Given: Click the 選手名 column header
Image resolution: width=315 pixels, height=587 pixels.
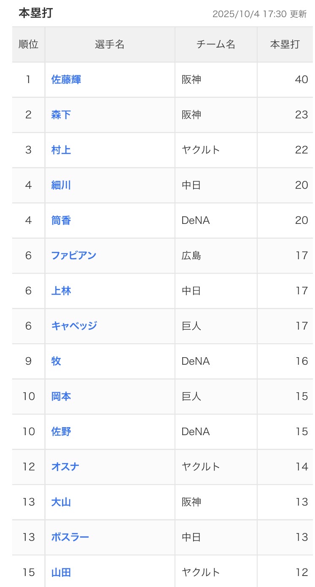Looking at the screenshot, I should coord(110,44).
